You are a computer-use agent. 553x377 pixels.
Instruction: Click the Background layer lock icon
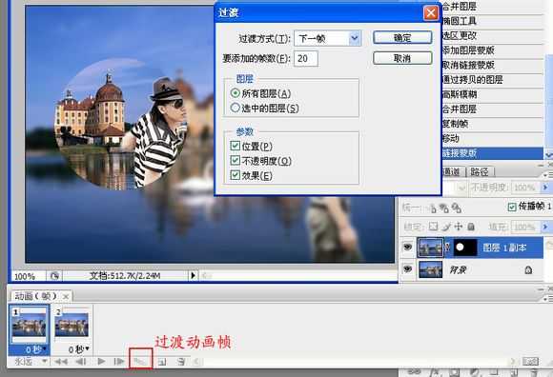(x=528, y=270)
